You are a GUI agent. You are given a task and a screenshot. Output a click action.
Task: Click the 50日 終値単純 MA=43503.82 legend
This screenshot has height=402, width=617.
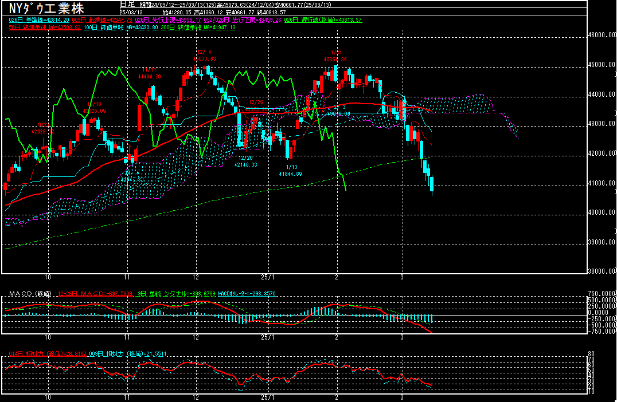click(45, 27)
